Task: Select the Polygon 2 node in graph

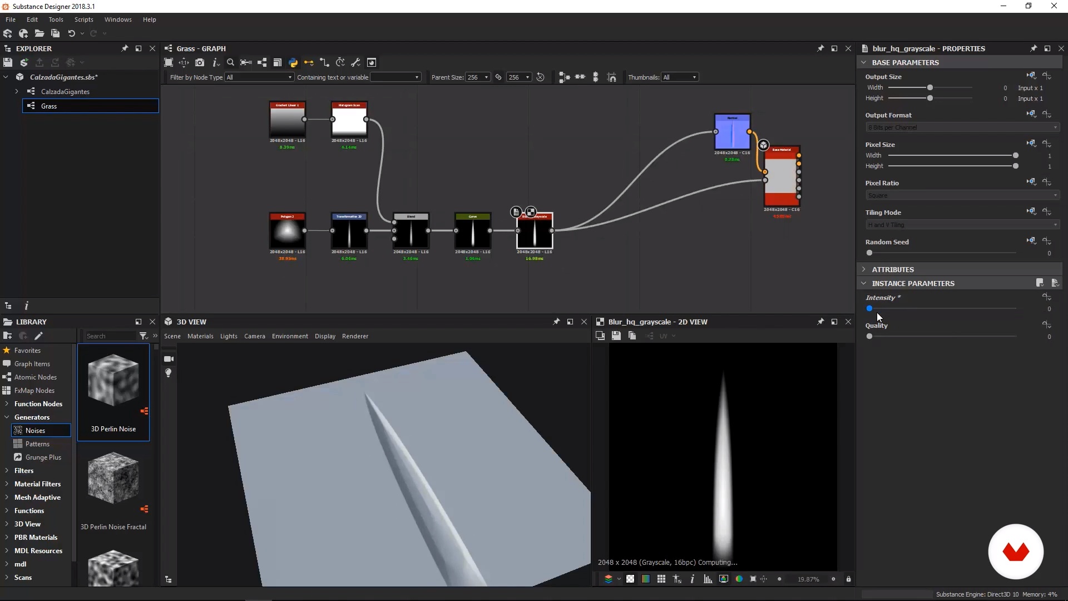Action: tap(287, 230)
